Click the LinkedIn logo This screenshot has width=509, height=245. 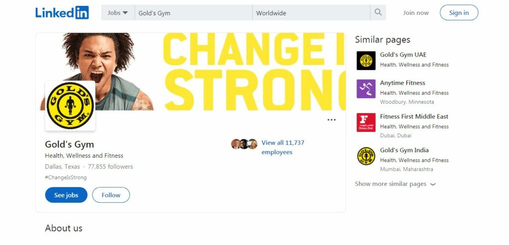point(62,12)
